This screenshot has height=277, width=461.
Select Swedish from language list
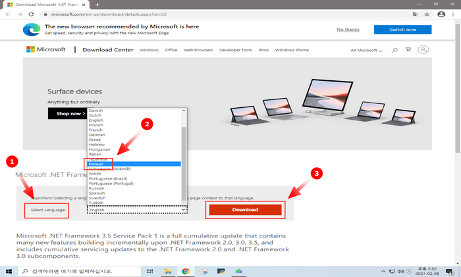click(x=97, y=198)
